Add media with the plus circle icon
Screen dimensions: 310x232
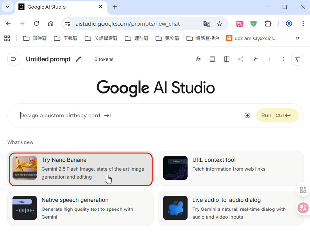tap(247, 116)
